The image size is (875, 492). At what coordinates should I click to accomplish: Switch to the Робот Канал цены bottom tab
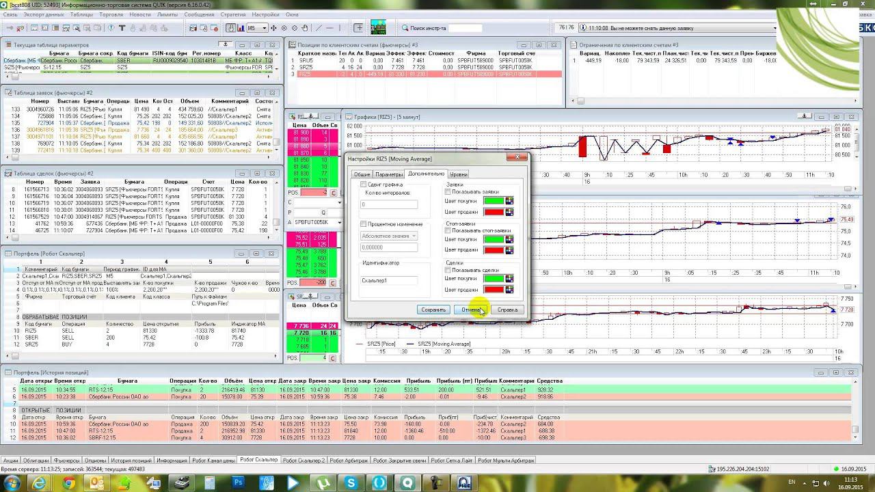213,461
